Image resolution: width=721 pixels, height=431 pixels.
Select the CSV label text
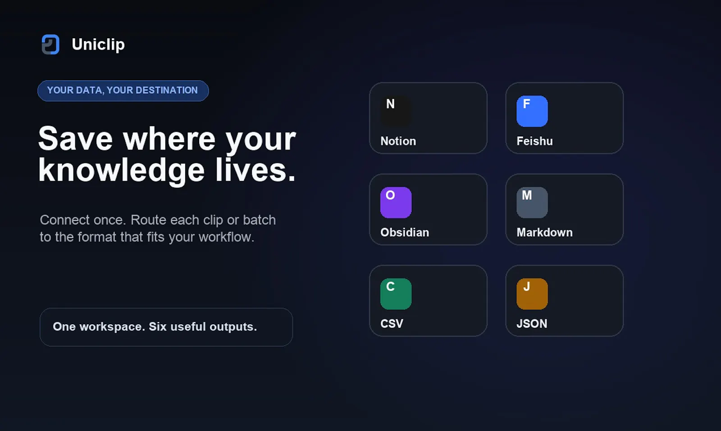click(x=392, y=324)
